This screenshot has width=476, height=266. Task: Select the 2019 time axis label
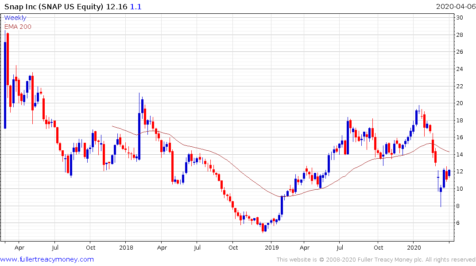[271, 247]
